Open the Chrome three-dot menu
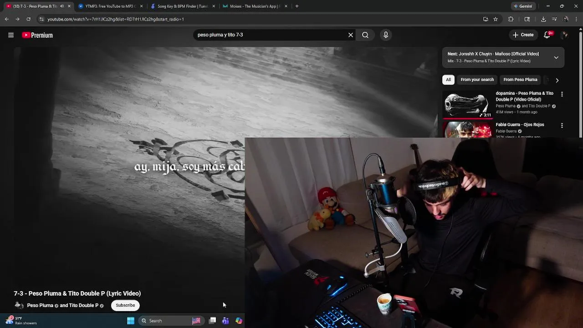Viewport: 583px width, 328px height. click(x=577, y=19)
